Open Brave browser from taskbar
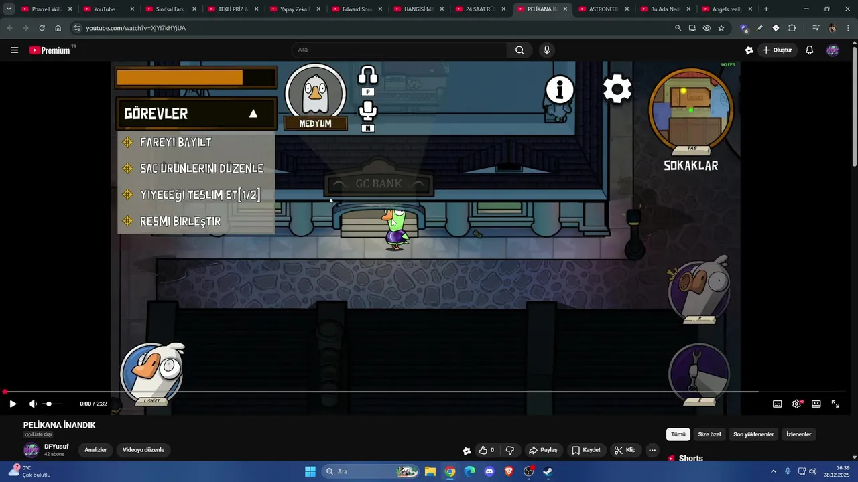 coord(509,471)
